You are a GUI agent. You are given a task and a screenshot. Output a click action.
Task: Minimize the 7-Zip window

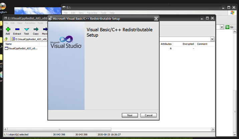point(202,18)
